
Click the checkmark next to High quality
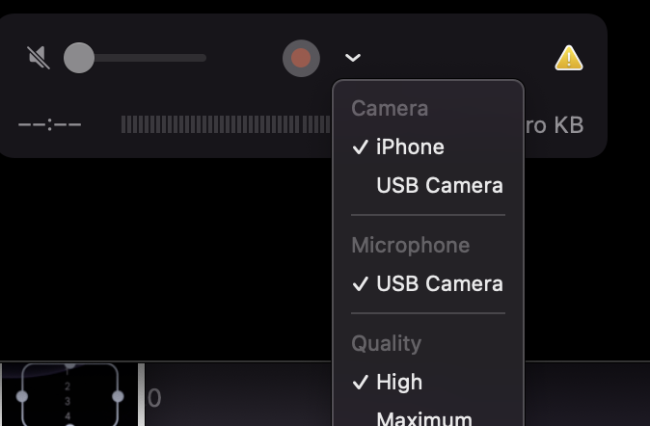tap(361, 382)
